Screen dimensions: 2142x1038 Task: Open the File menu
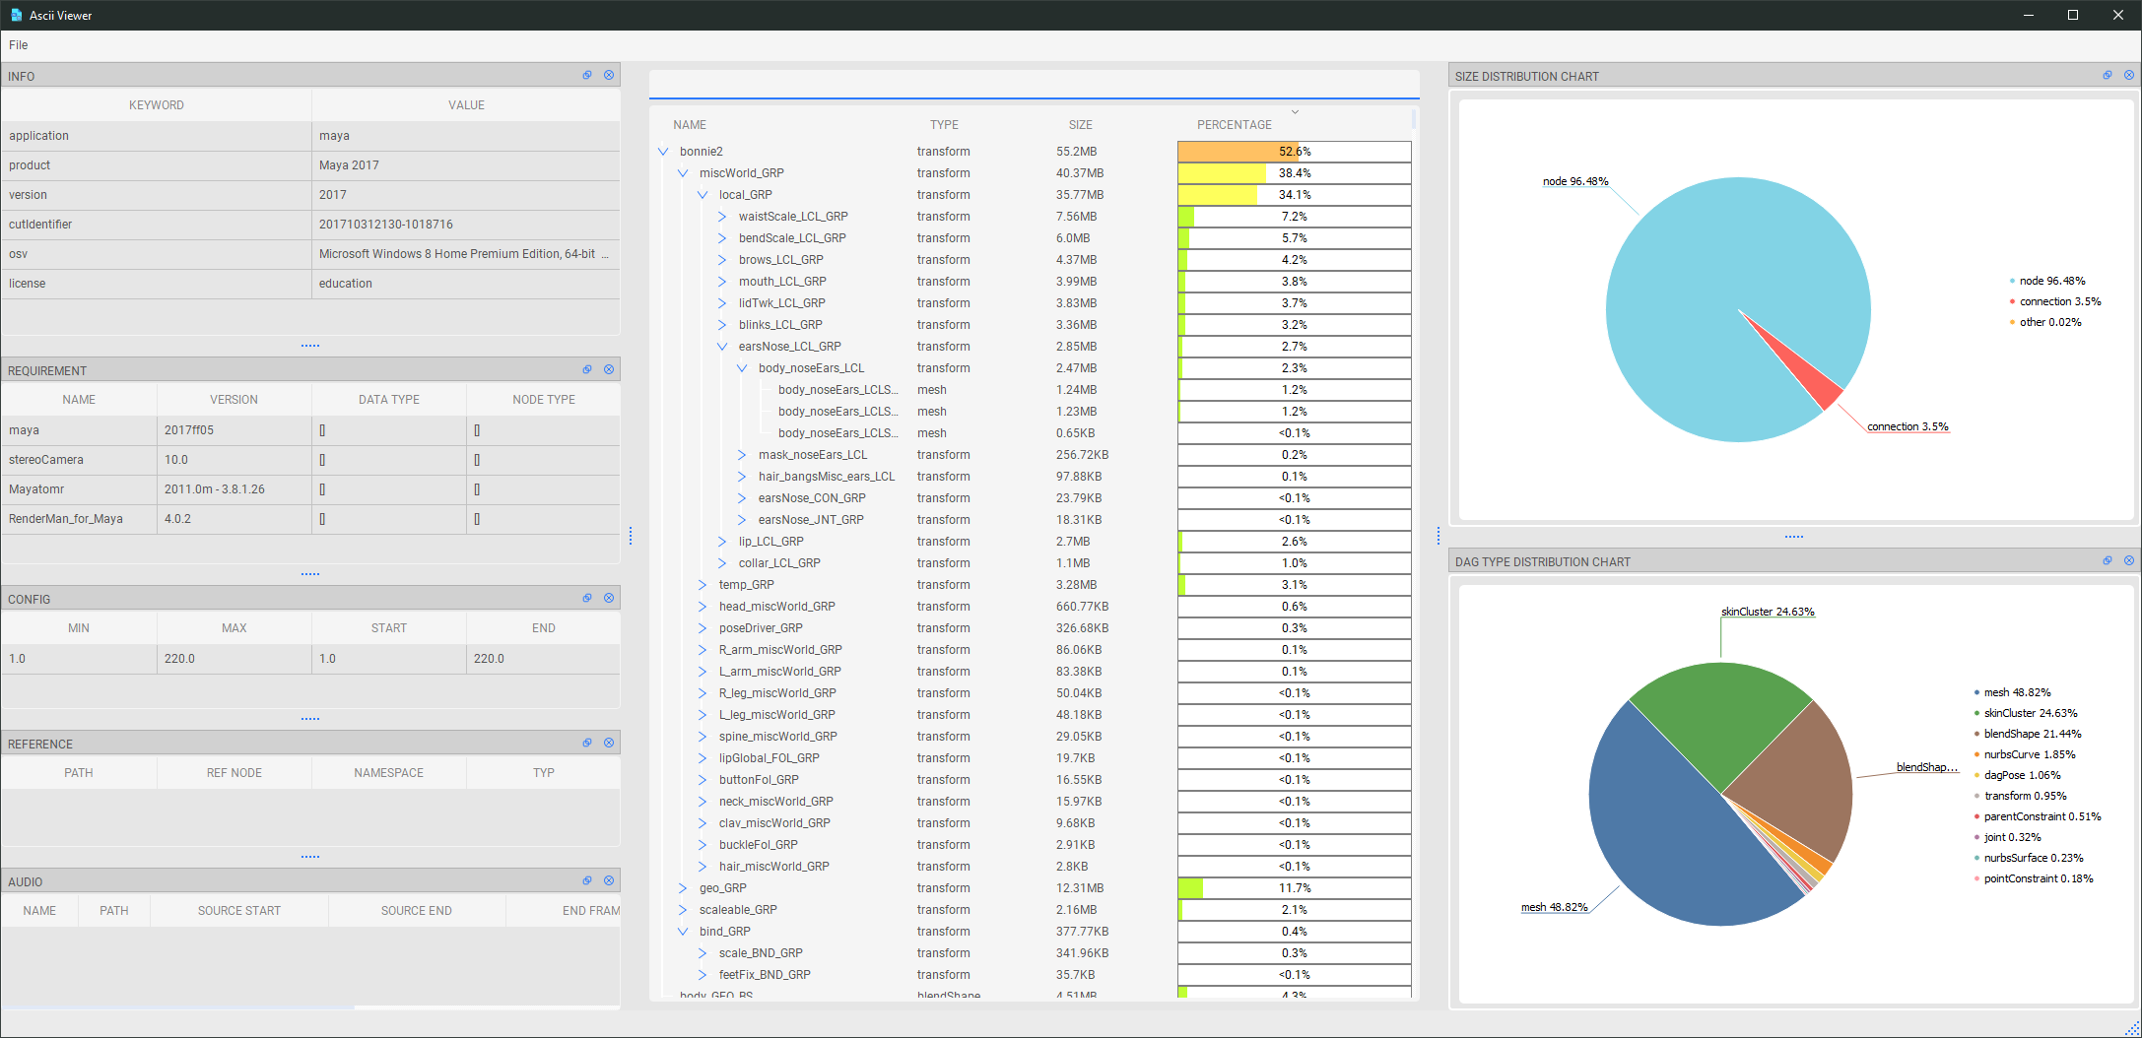[x=18, y=44]
